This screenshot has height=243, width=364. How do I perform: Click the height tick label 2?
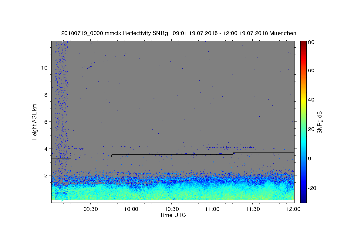tap(47, 176)
